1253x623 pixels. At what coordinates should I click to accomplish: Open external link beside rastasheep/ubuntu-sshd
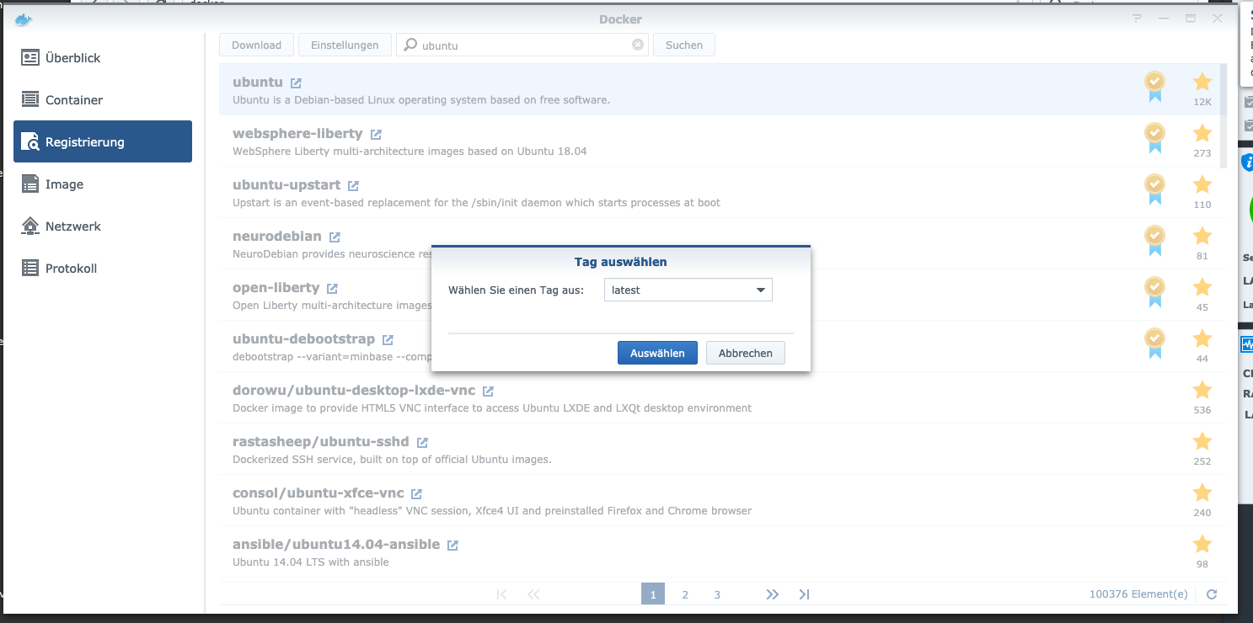point(422,443)
